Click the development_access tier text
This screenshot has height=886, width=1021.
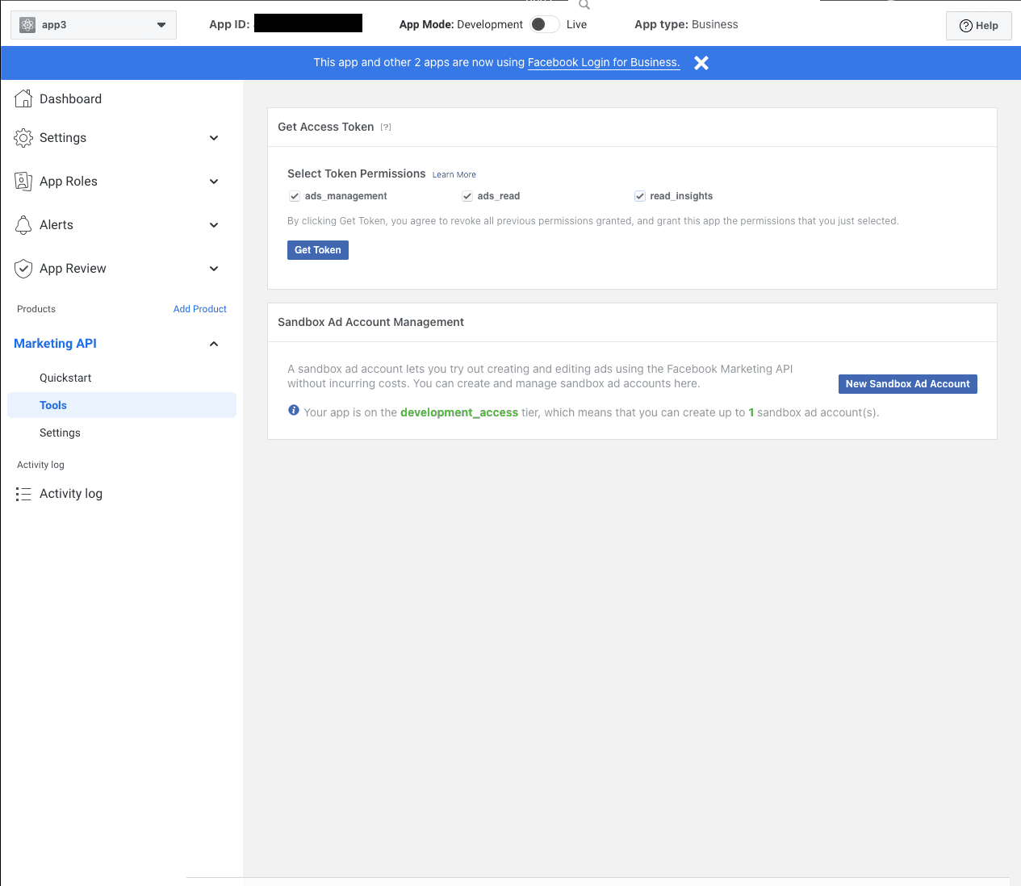point(459,412)
